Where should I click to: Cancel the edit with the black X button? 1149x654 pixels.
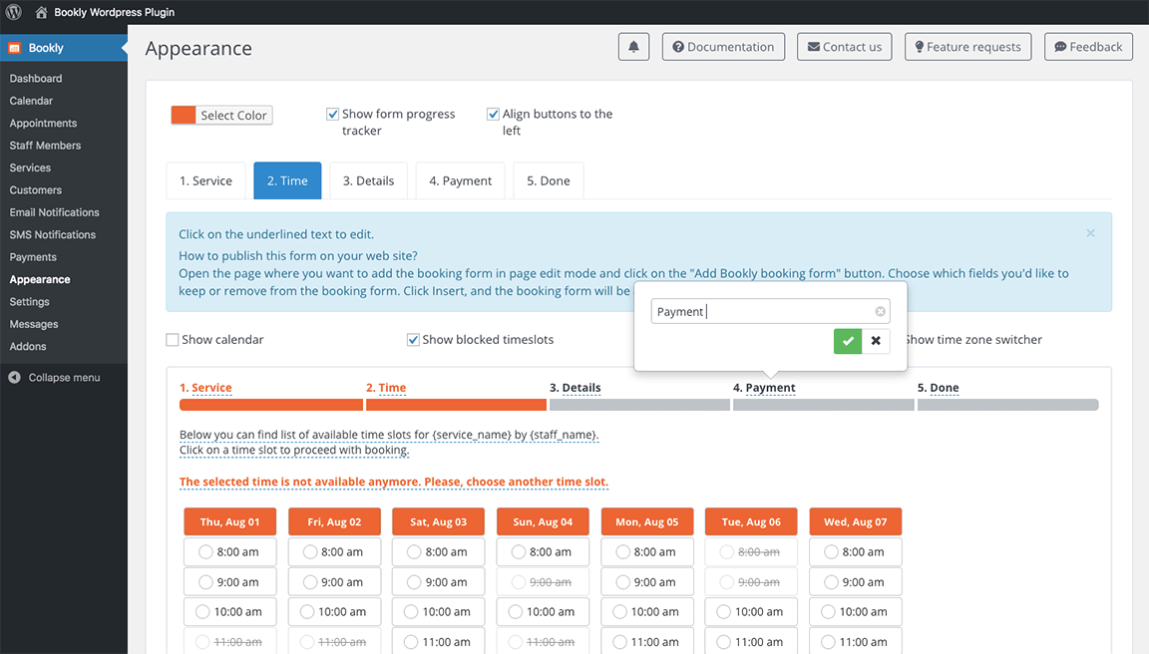pyautogui.click(x=876, y=341)
